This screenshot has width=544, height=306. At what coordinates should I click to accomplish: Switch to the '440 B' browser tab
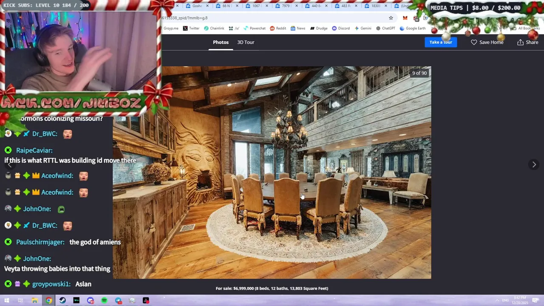point(313,6)
